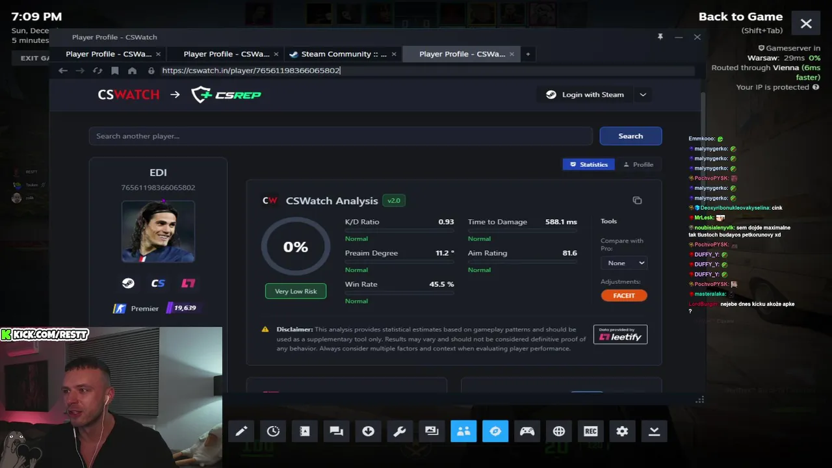Open the CS stats icon under avatar
Screen dimensions: 832x468
point(158,283)
